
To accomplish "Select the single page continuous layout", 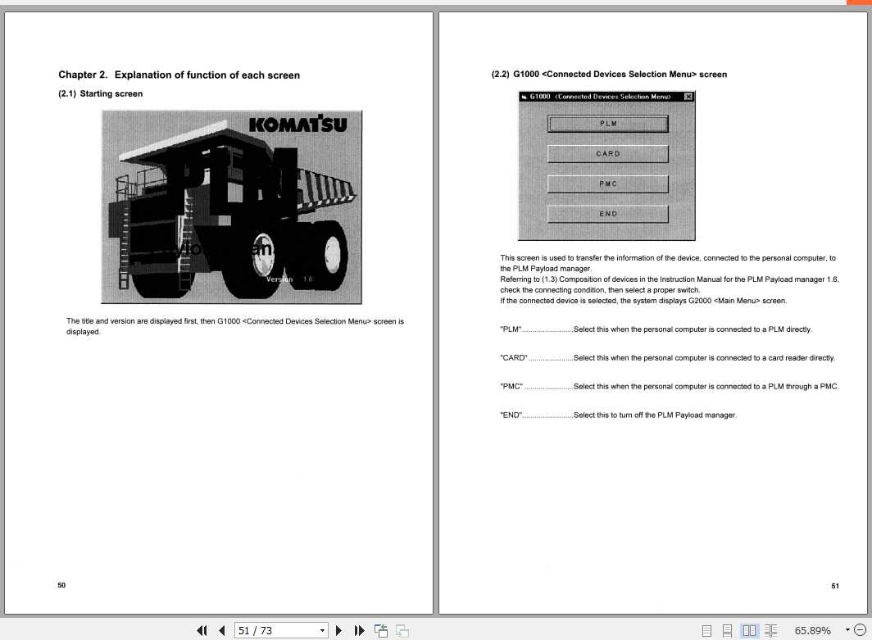I will click(x=726, y=630).
